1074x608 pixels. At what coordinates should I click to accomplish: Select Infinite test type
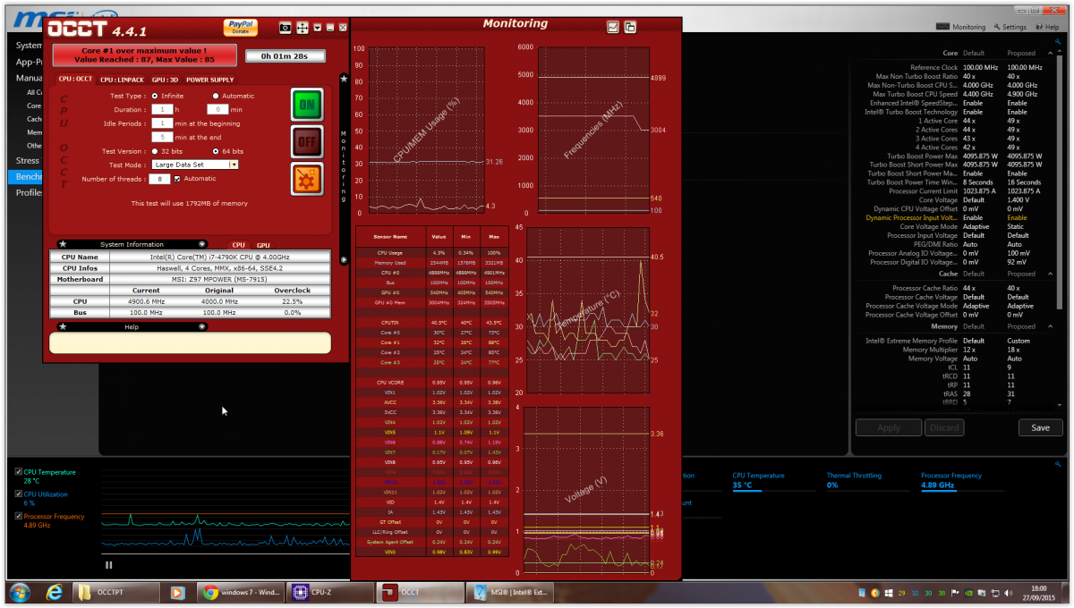pyautogui.click(x=155, y=96)
